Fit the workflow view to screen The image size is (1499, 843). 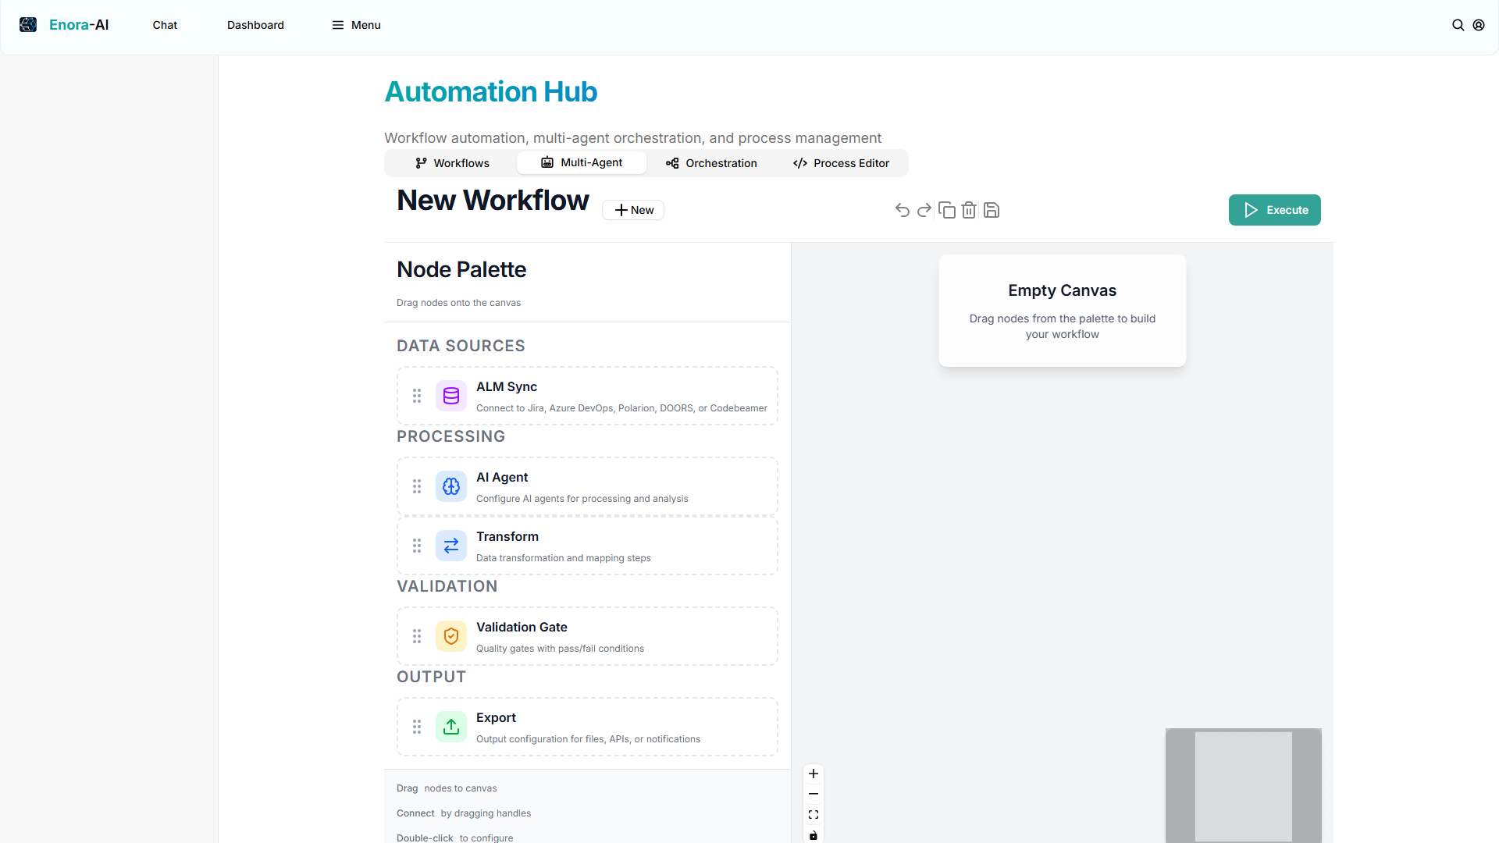(814, 814)
